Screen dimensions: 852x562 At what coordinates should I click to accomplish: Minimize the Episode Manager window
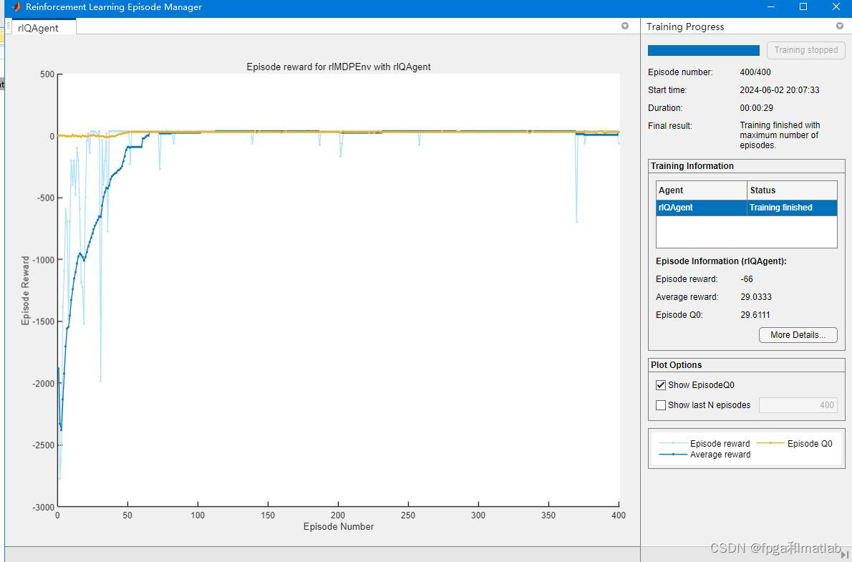[771, 7]
